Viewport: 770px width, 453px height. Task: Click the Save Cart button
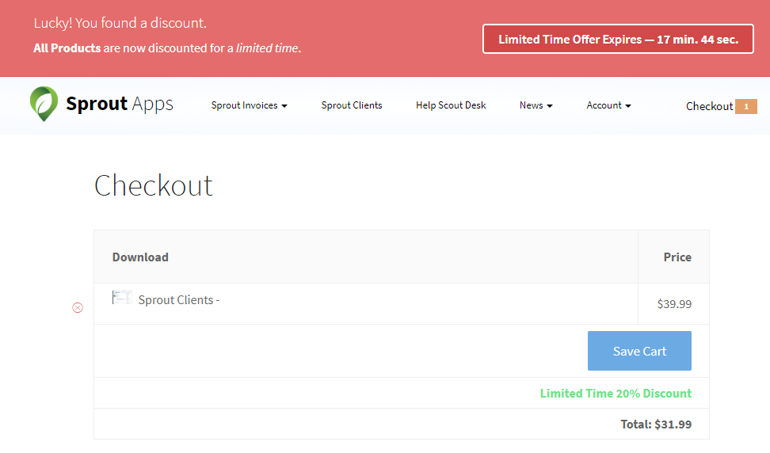coord(639,351)
